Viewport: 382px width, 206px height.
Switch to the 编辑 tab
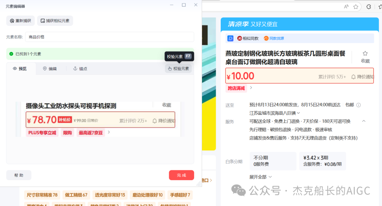point(50,69)
